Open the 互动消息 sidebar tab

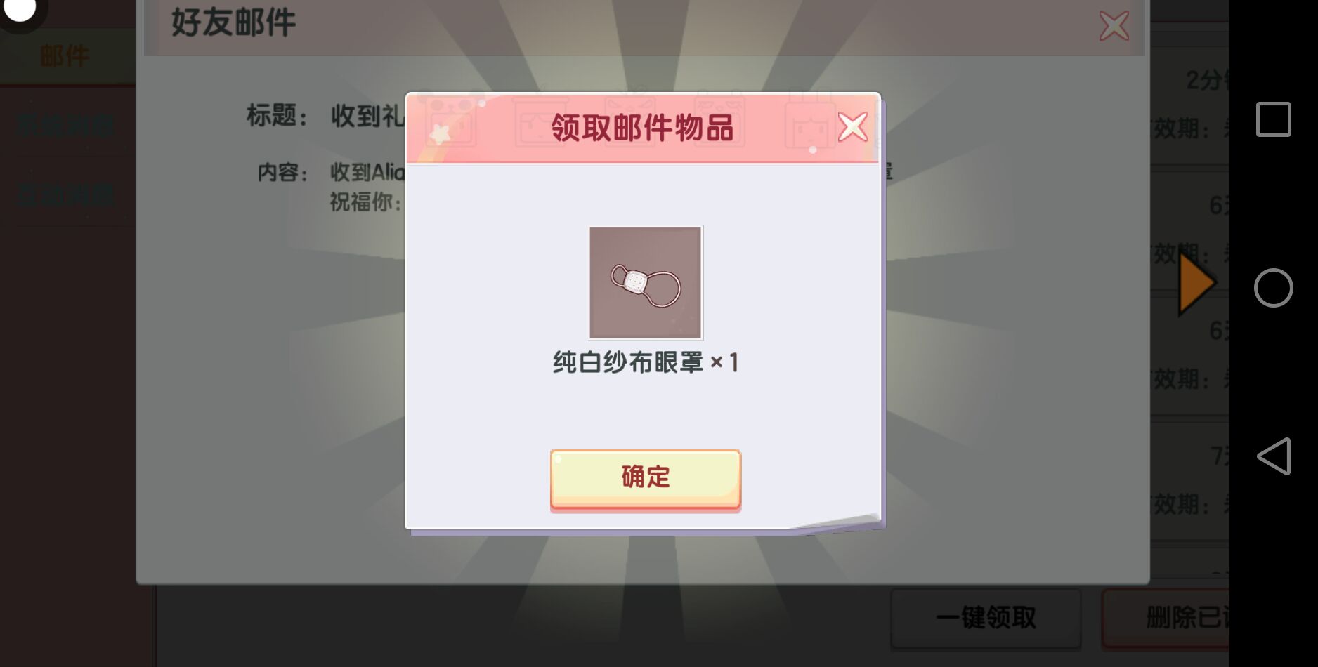[x=65, y=194]
